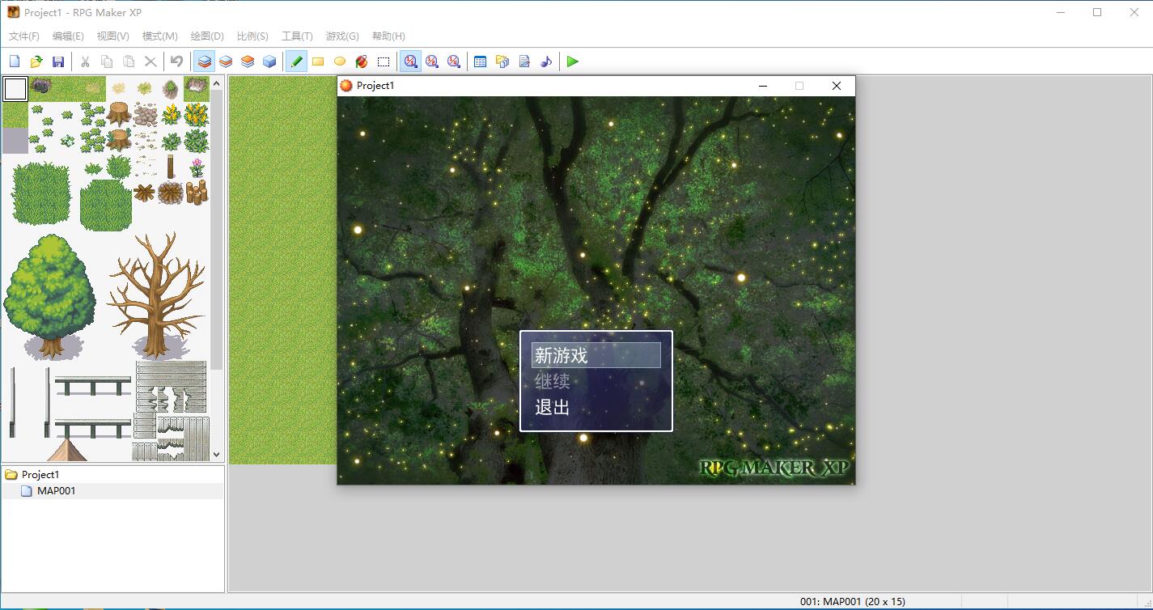Choose 新游戏 in the game title menu
This screenshot has width=1153, height=610.
[596, 355]
